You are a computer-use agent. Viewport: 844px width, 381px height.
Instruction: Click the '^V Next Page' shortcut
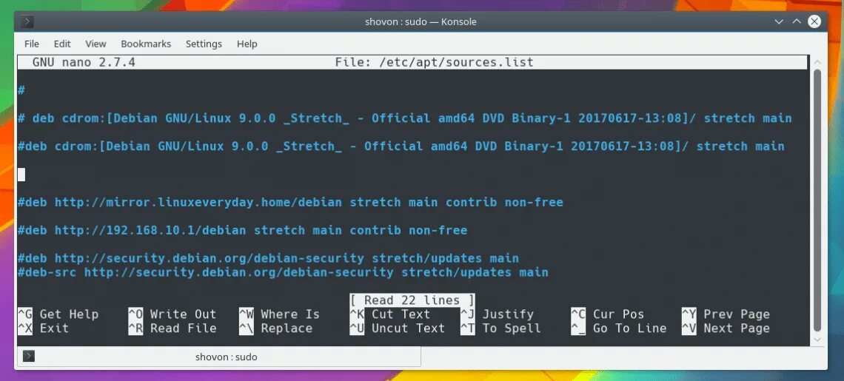[x=726, y=328]
